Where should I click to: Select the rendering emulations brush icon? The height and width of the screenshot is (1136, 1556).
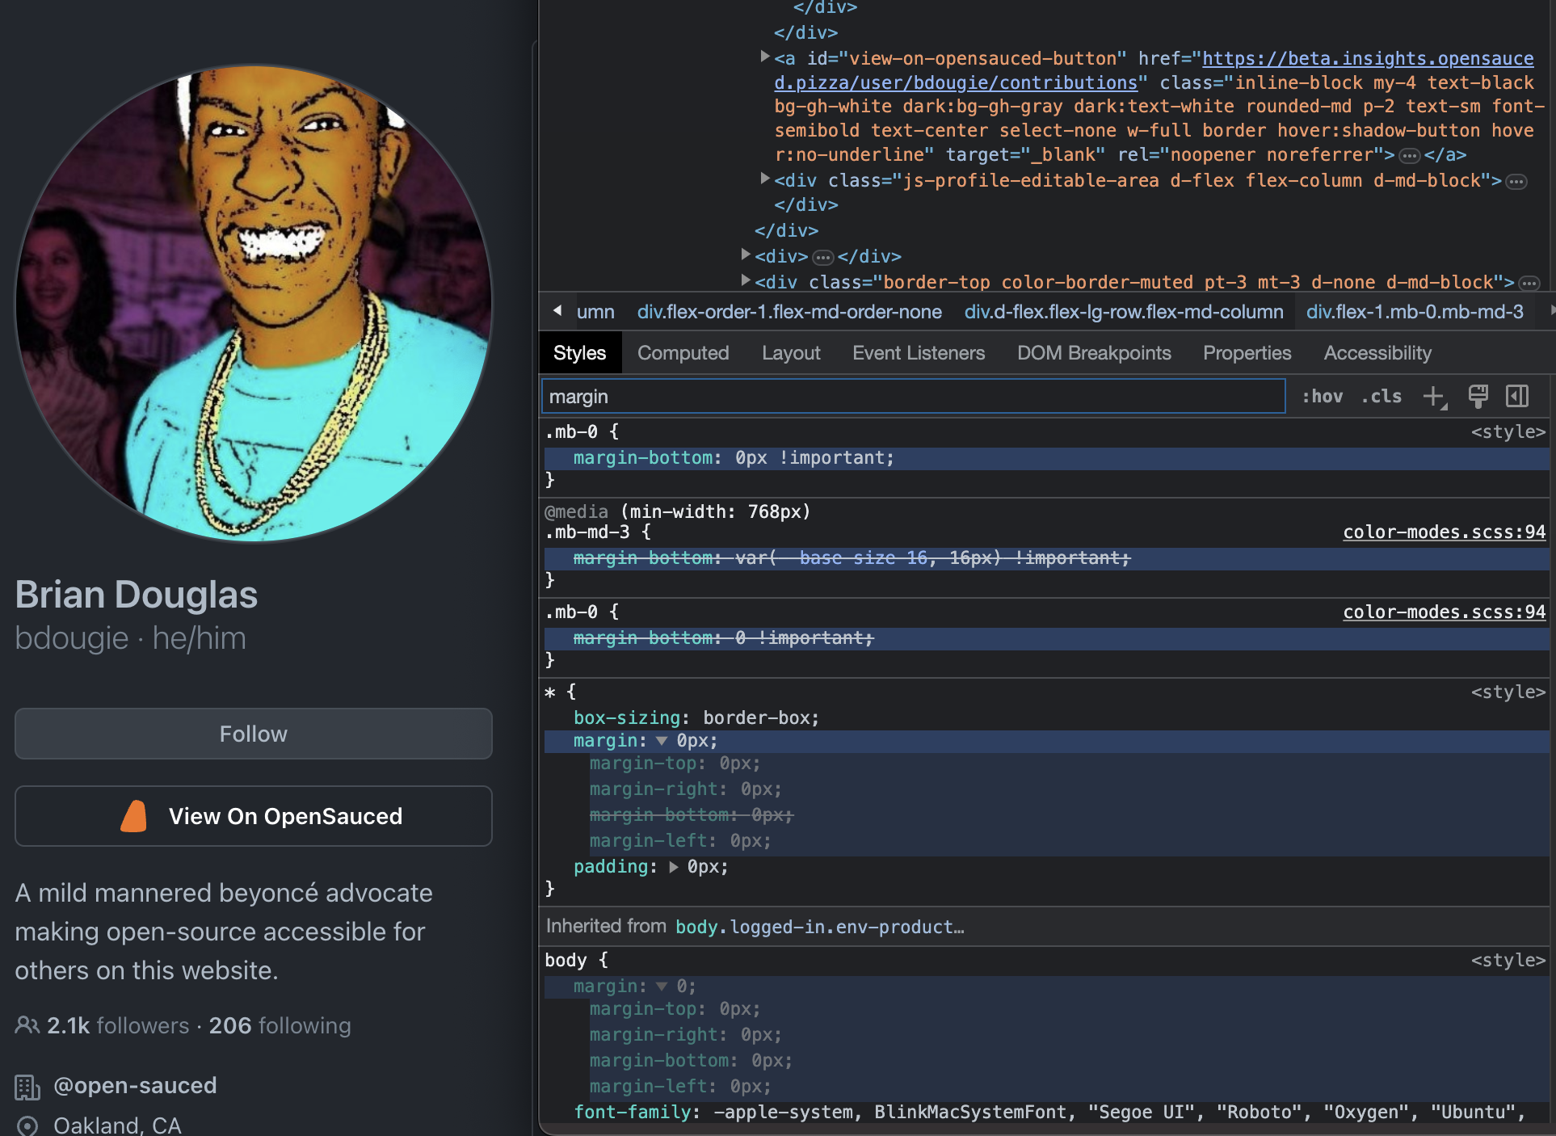pos(1478,396)
